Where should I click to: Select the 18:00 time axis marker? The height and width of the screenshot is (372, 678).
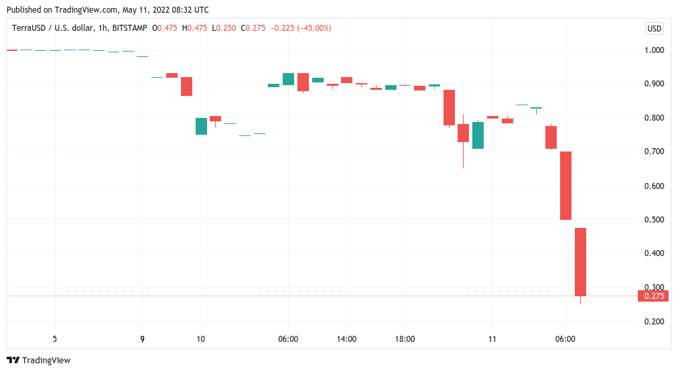(x=405, y=339)
